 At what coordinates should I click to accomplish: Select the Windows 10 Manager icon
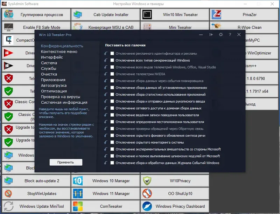point(78,181)
